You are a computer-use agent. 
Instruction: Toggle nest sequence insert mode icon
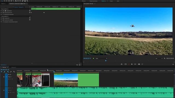coord(2,72)
